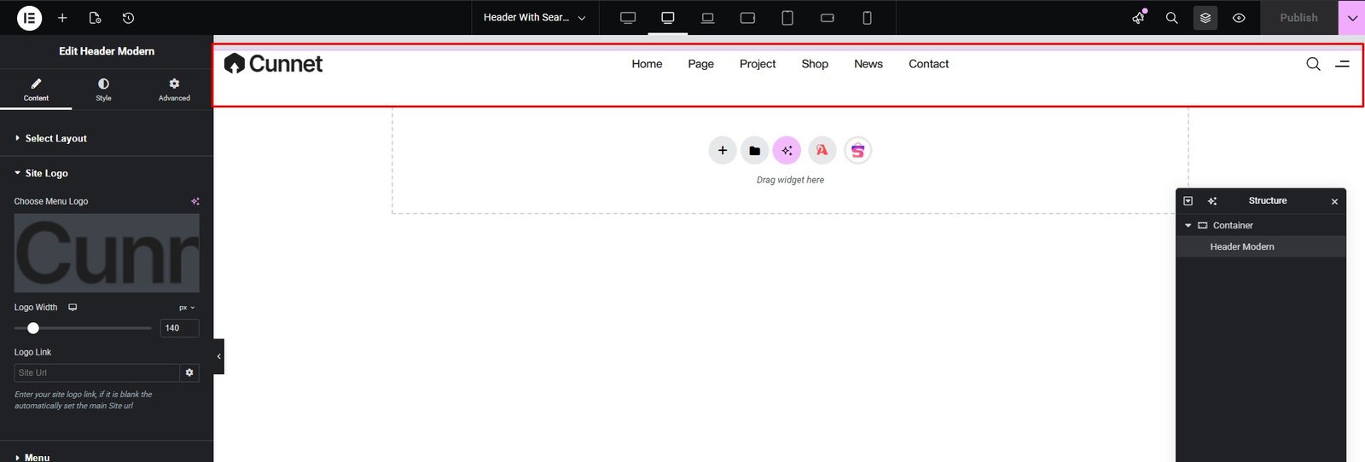1365x462 pixels.
Task: Toggle the preview changes eye icon
Action: 1239,18
